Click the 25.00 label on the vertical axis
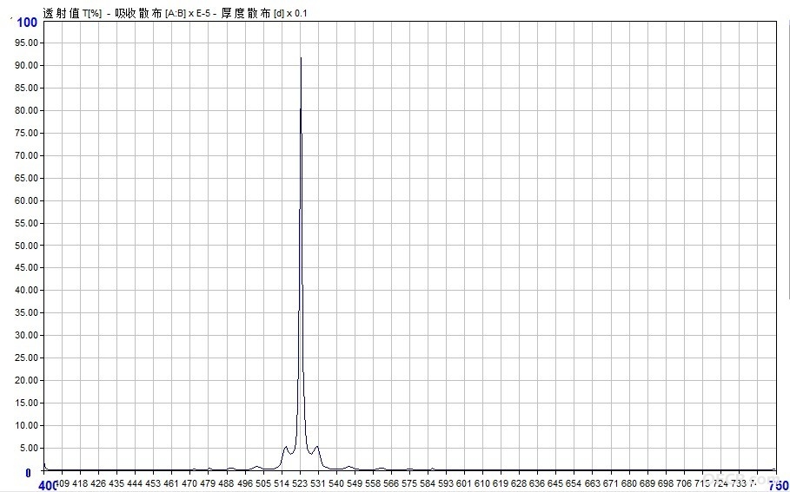Screen dimensions: 790x492 pyautogui.click(x=27, y=358)
